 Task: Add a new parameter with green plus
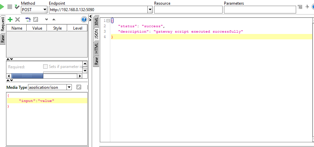10,20
